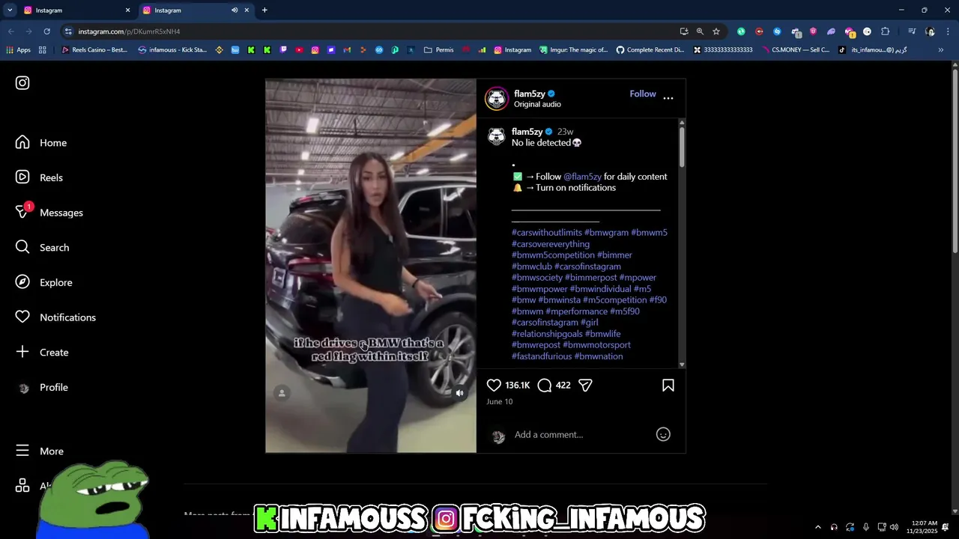Go back in browser history
959x539 pixels.
click(10, 31)
